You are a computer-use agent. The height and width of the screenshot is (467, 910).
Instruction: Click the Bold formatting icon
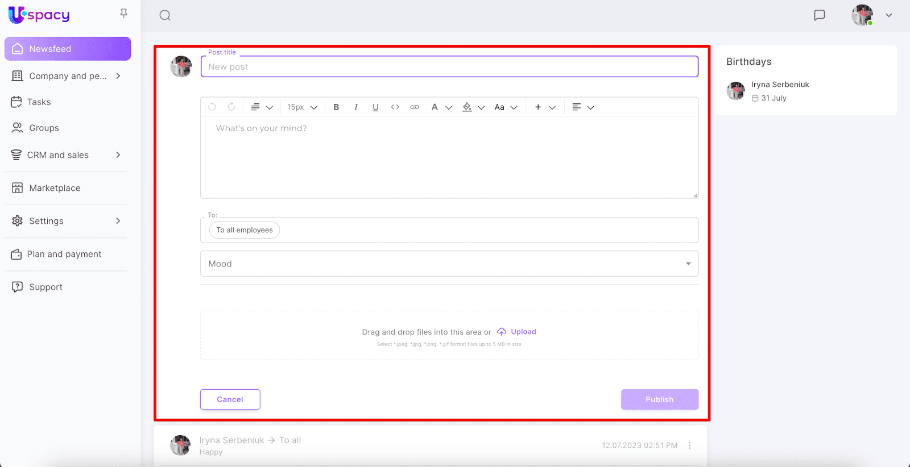click(336, 107)
